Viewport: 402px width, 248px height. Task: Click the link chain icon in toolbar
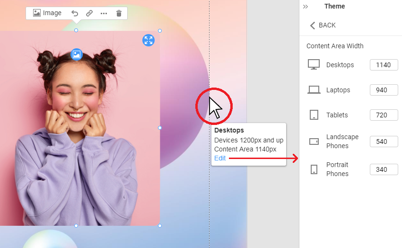tap(89, 13)
